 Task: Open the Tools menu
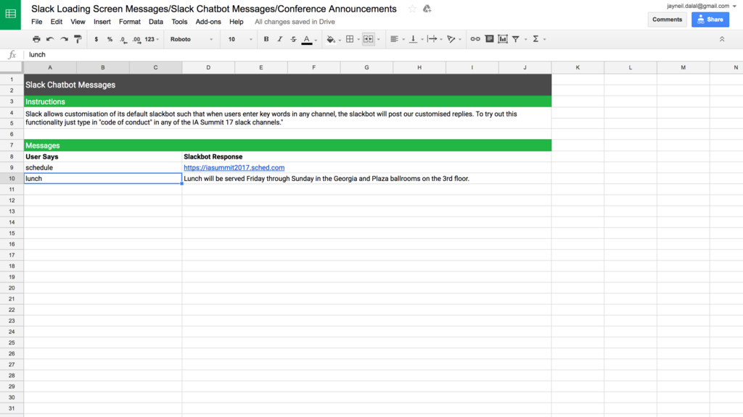pyautogui.click(x=179, y=22)
